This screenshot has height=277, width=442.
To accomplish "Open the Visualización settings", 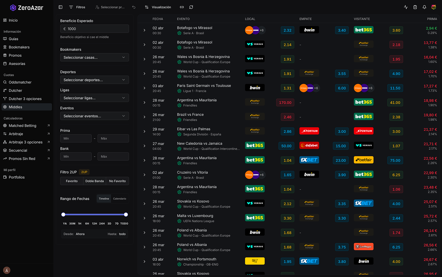I will (158, 7).
